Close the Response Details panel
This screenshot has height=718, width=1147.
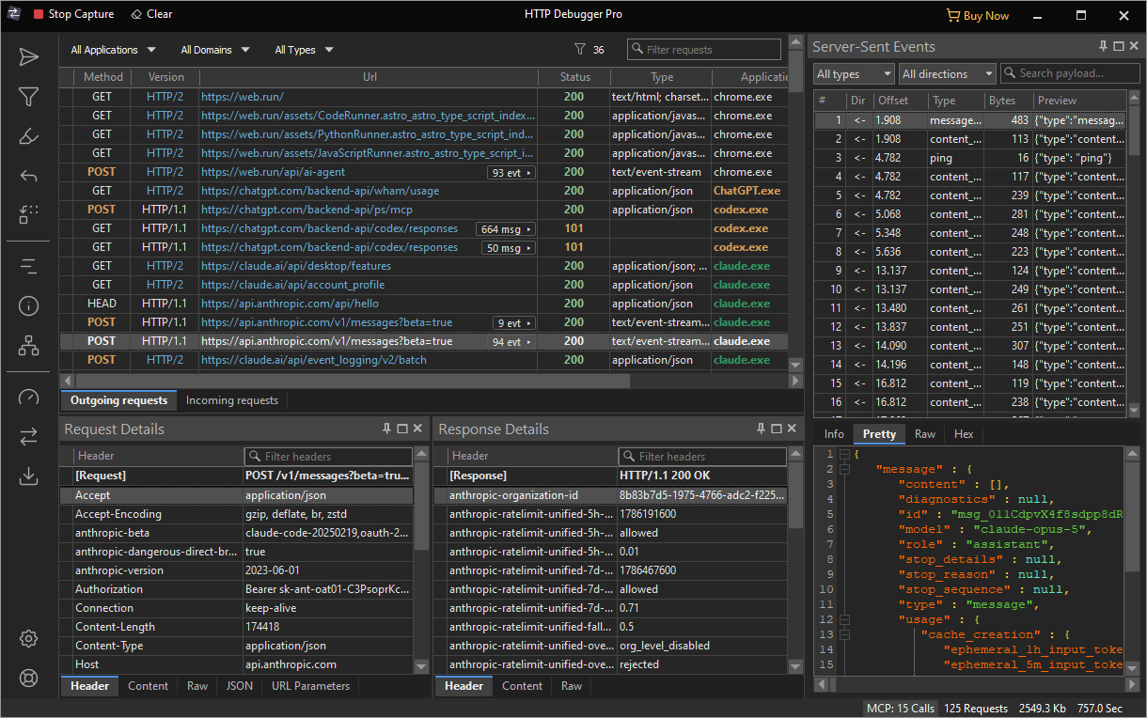pyautogui.click(x=793, y=429)
